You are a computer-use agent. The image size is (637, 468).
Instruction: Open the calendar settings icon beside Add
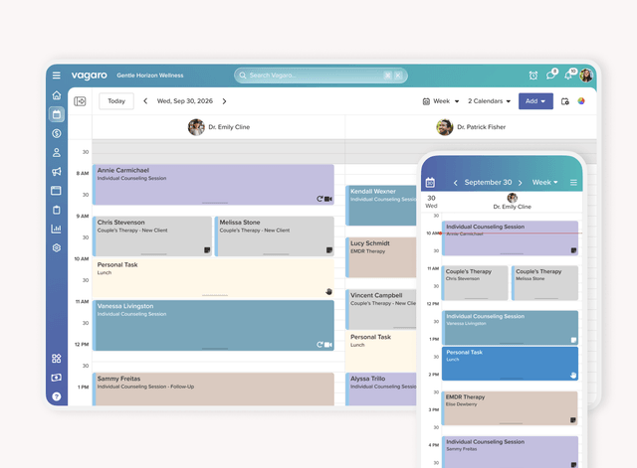(565, 101)
